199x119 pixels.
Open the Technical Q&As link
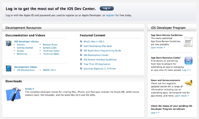pyautogui.click(x=51, y=54)
